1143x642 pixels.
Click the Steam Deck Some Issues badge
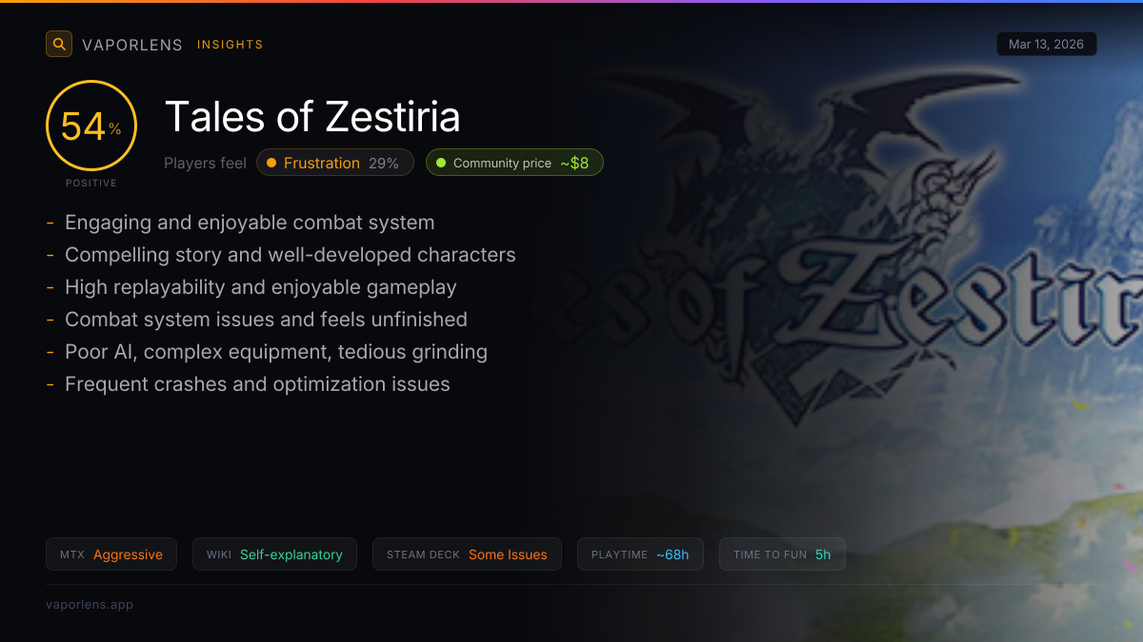pyautogui.click(x=467, y=554)
